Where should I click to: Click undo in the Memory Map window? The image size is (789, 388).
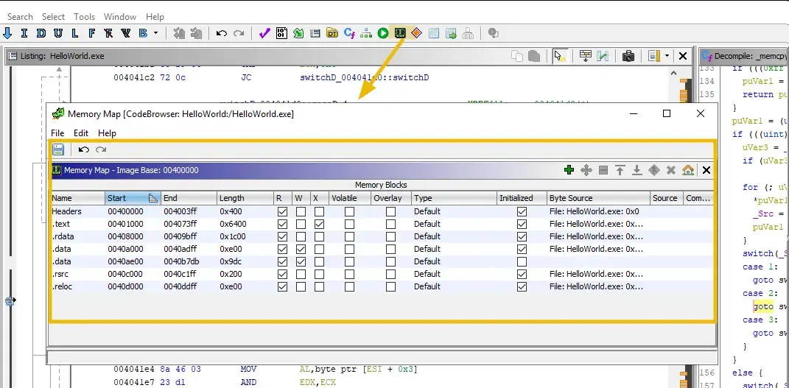[83, 149]
